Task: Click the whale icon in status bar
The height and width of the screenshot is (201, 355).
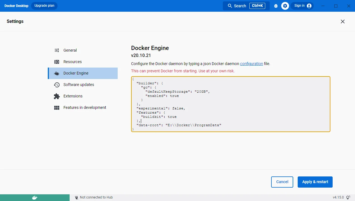Action: [x=35, y=198]
